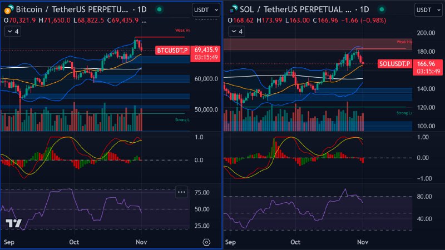The width and height of the screenshot is (445, 250).
Task: Click the SOLUSDT.P price label tag
Action: [x=394, y=64]
